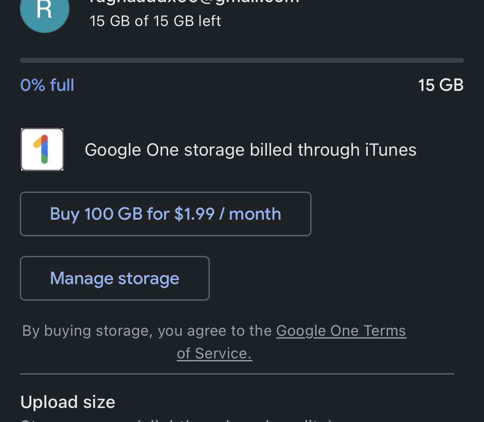Tap the blue '0% full' label
This screenshot has height=422, width=484.
pyautogui.click(x=47, y=85)
